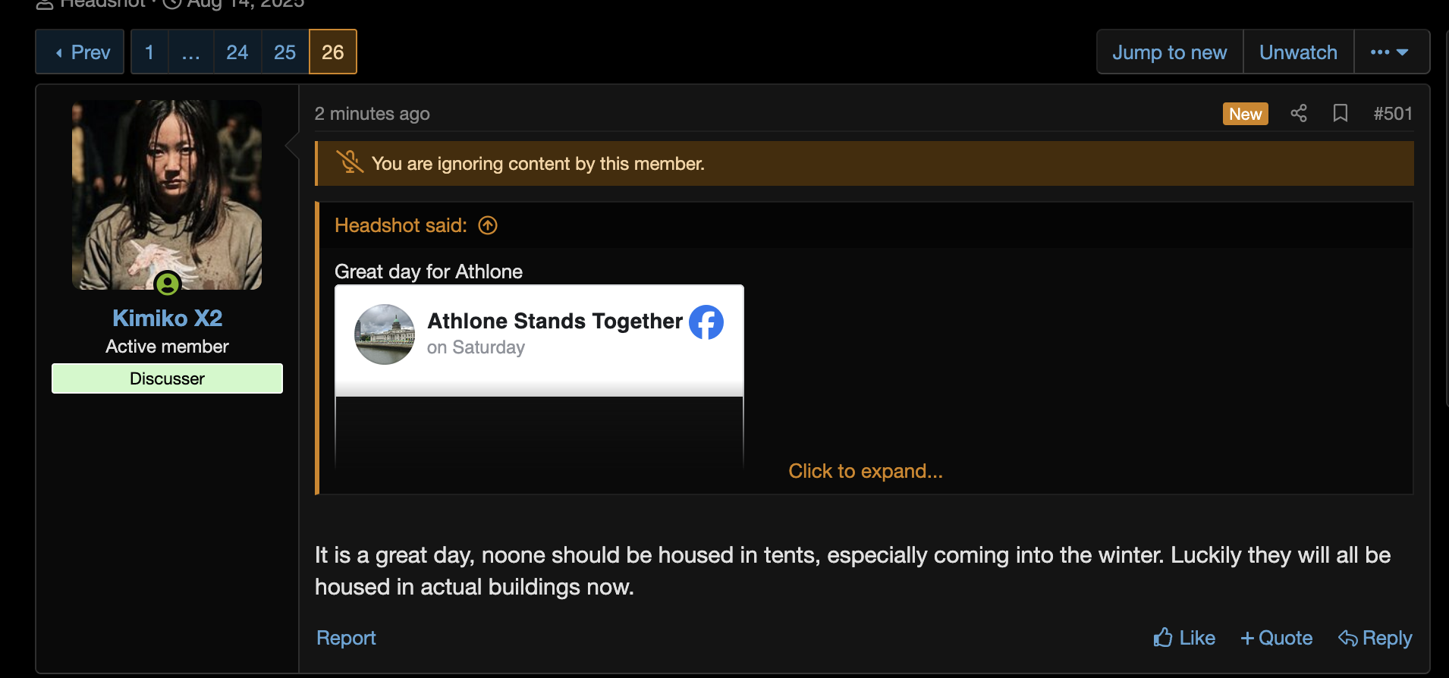The width and height of the screenshot is (1449, 678).
Task: Open the post permalink #501
Action: [x=1392, y=114]
